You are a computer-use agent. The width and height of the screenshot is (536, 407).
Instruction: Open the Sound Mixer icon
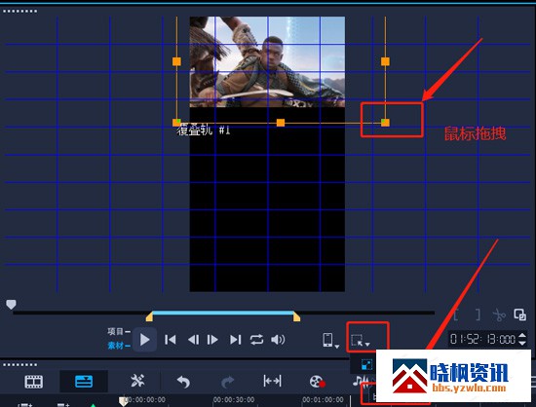[x=361, y=380]
